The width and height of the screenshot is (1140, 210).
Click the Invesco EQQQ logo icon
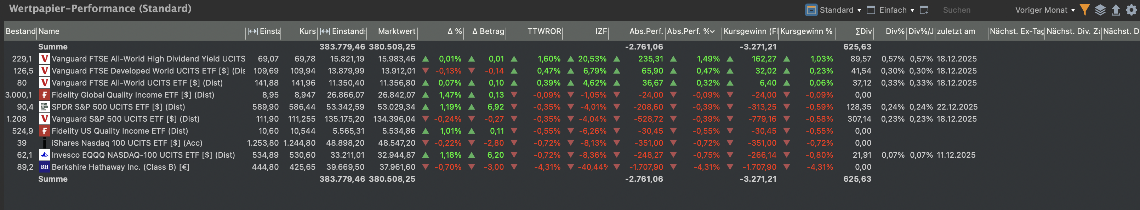44,155
